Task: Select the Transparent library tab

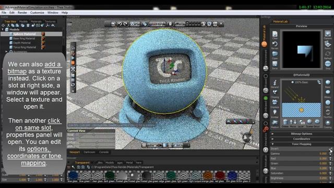Action: coord(82,162)
